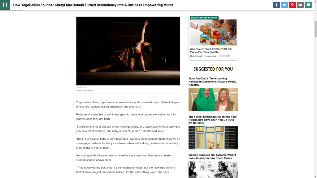Click the page vertical scrollbar thumb
Image resolution: width=317 pixels, height=178 pixels.
click(x=315, y=29)
